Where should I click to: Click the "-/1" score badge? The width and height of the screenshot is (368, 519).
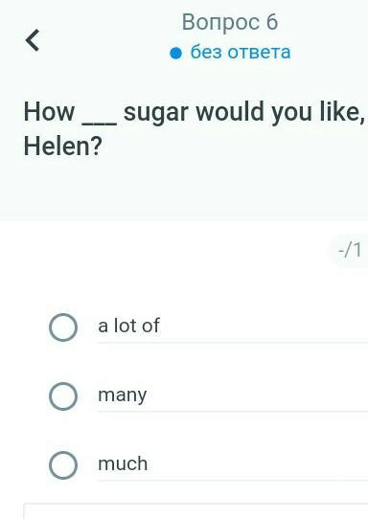(350, 250)
